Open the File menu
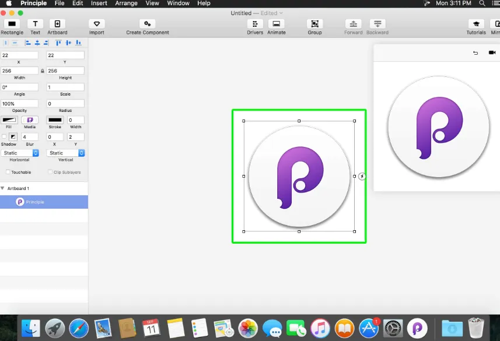500x341 pixels. click(x=60, y=3)
